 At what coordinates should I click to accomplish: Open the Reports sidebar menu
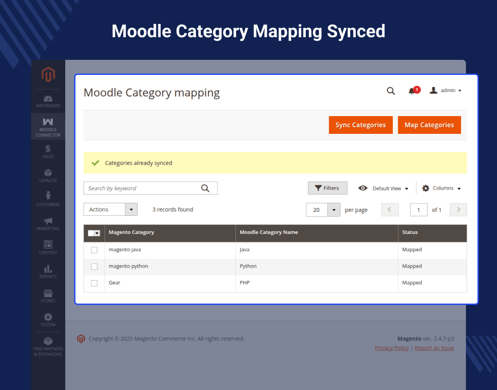(x=48, y=272)
